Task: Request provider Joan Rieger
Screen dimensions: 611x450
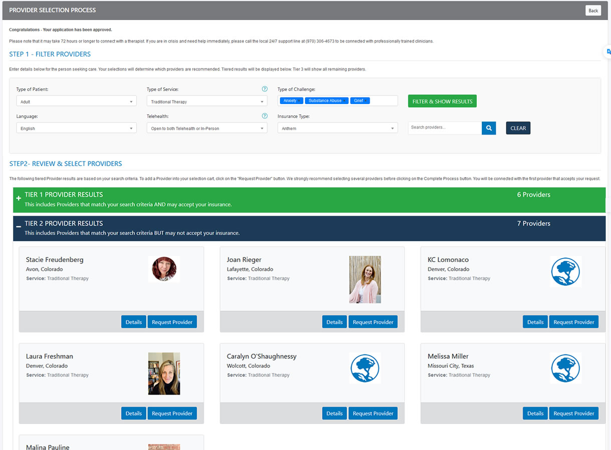Action: pos(373,322)
